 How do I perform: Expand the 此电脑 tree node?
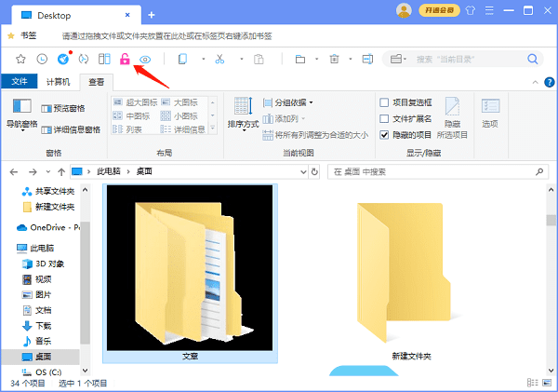pos(9,249)
